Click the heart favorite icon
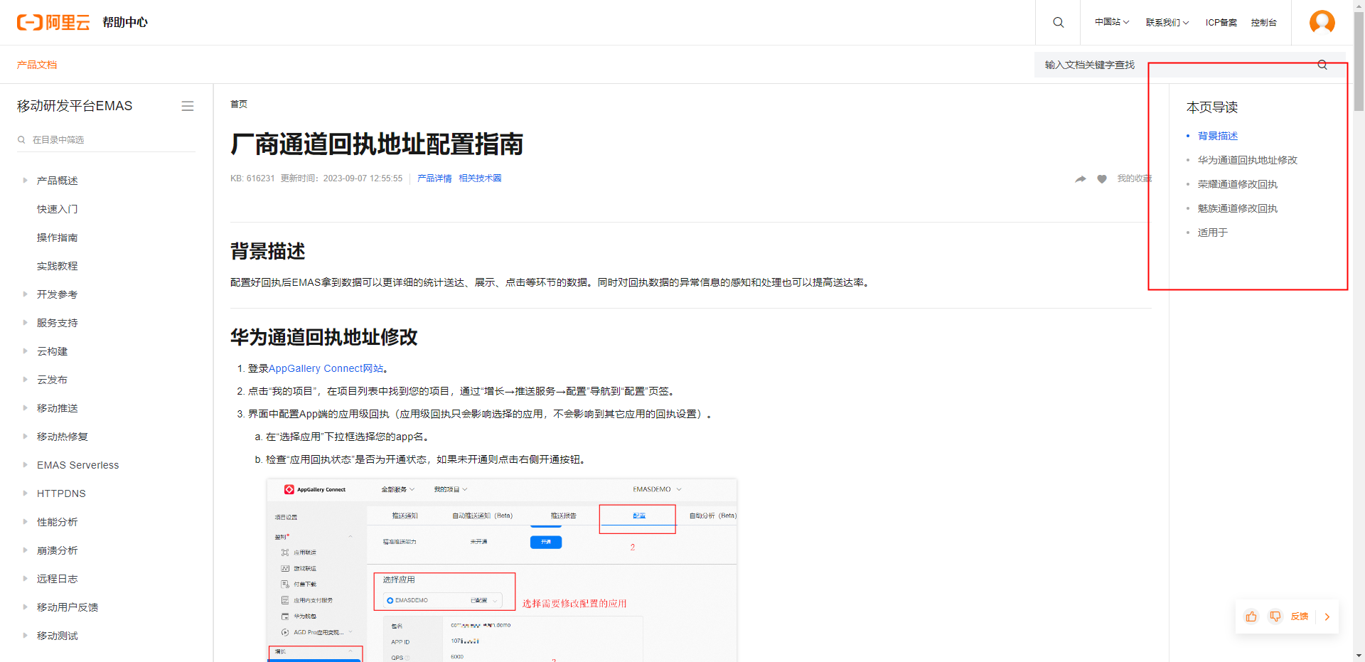Image resolution: width=1365 pixels, height=662 pixels. [x=1102, y=178]
